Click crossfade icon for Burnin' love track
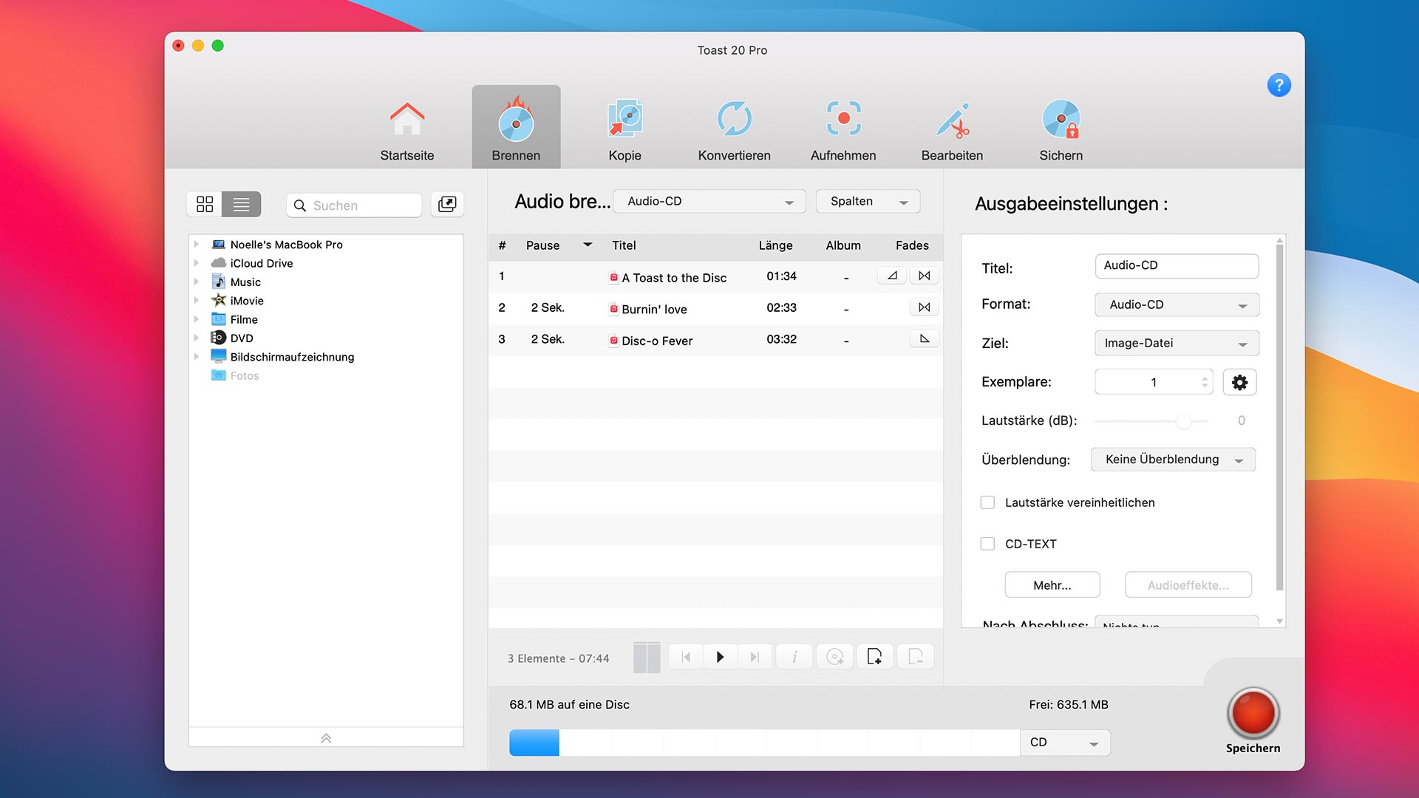This screenshot has width=1419, height=798. [924, 307]
